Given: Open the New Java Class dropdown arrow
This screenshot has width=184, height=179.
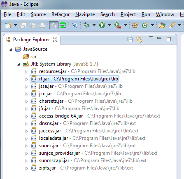Looking at the screenshot, I should (x=152, y=25).
